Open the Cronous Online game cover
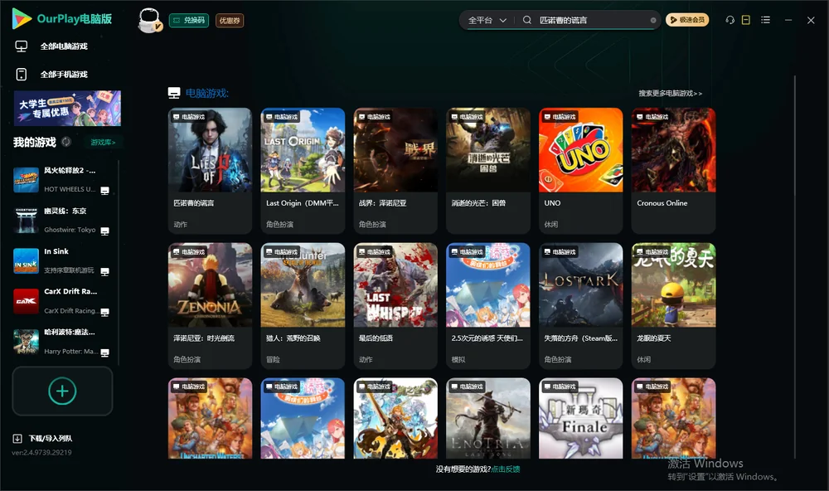The width and height of the screenshot is (829, 491). tap(673, 150)
